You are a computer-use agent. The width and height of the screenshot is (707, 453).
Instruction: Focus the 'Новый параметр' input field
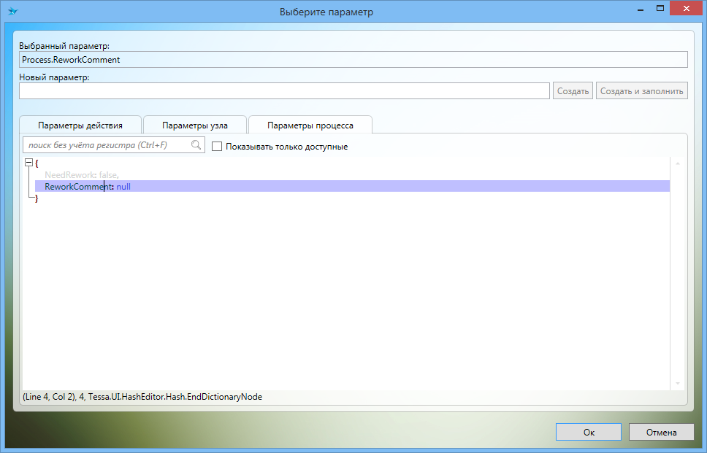[x=284, y=91]
